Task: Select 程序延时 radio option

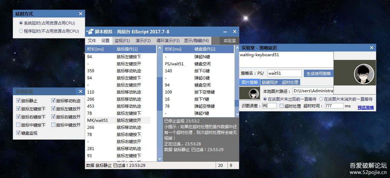Action: click(x=21, y=31)
